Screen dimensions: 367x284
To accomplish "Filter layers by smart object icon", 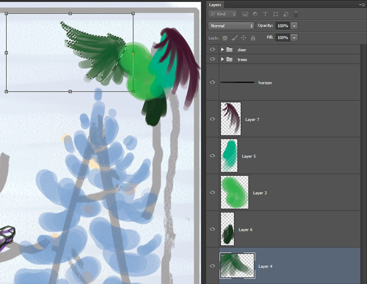I will tap(286, 14).
